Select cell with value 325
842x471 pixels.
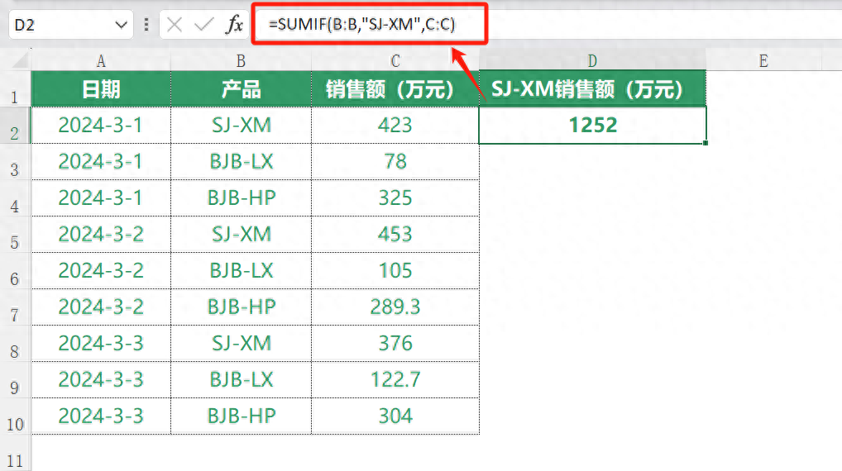395,198
